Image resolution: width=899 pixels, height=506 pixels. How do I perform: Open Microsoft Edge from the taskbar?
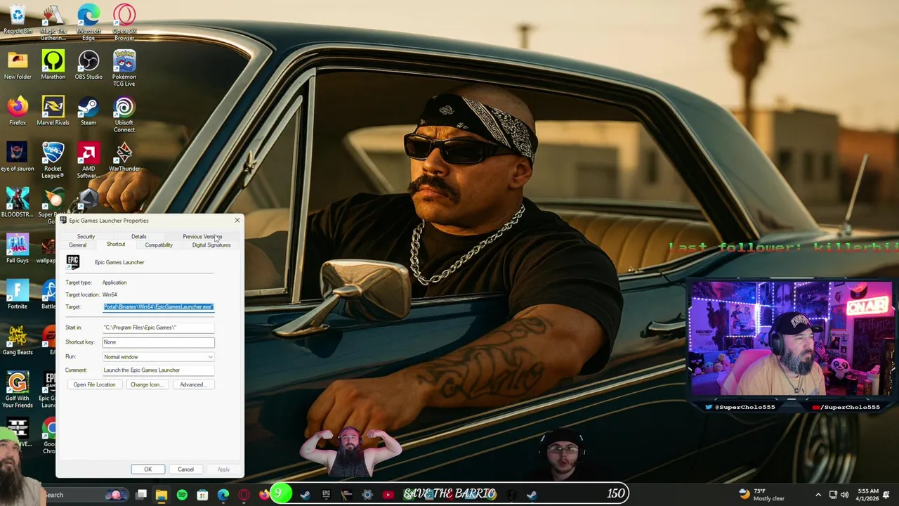(223, 495)
